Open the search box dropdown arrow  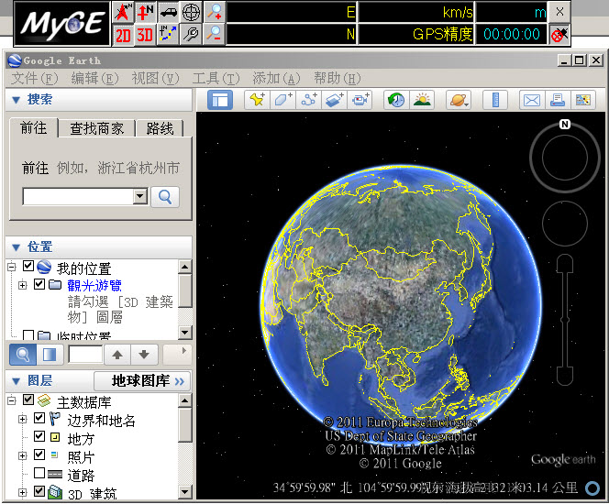[x=139, y=196]
